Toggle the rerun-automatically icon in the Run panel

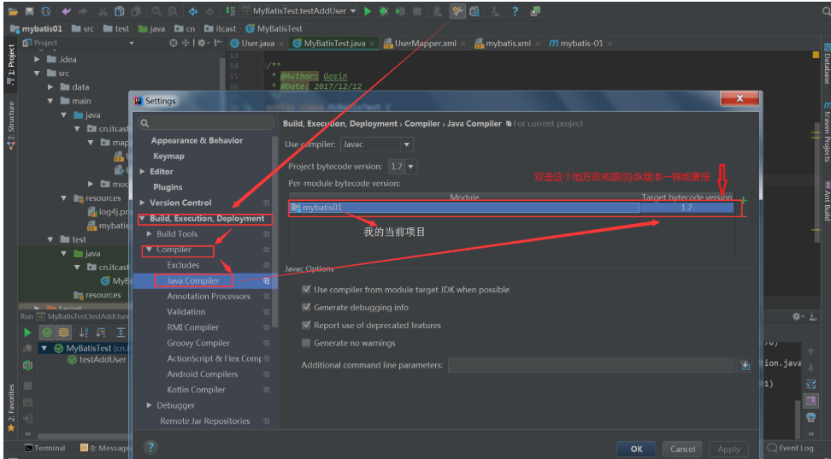tap(27, 366)
